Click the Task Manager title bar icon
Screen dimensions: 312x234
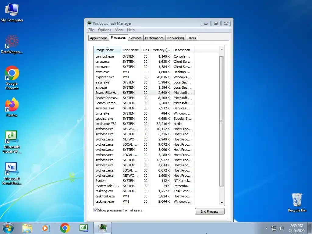pos(89,23)
